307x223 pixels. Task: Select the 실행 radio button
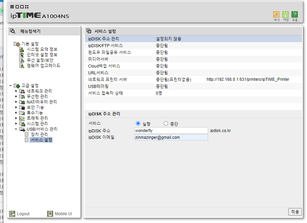coord(138,123)
